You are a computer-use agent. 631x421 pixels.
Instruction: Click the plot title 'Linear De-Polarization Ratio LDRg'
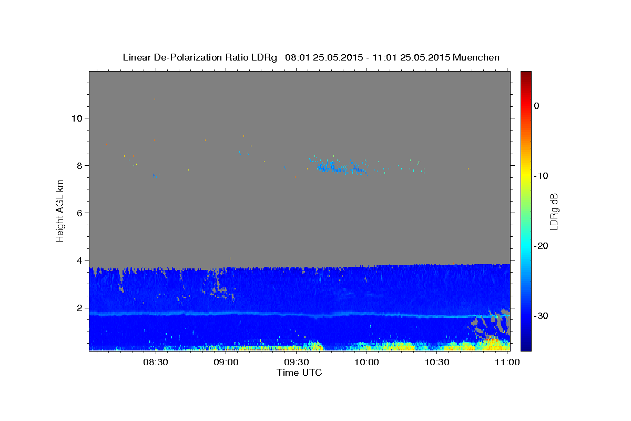point(200,57)
